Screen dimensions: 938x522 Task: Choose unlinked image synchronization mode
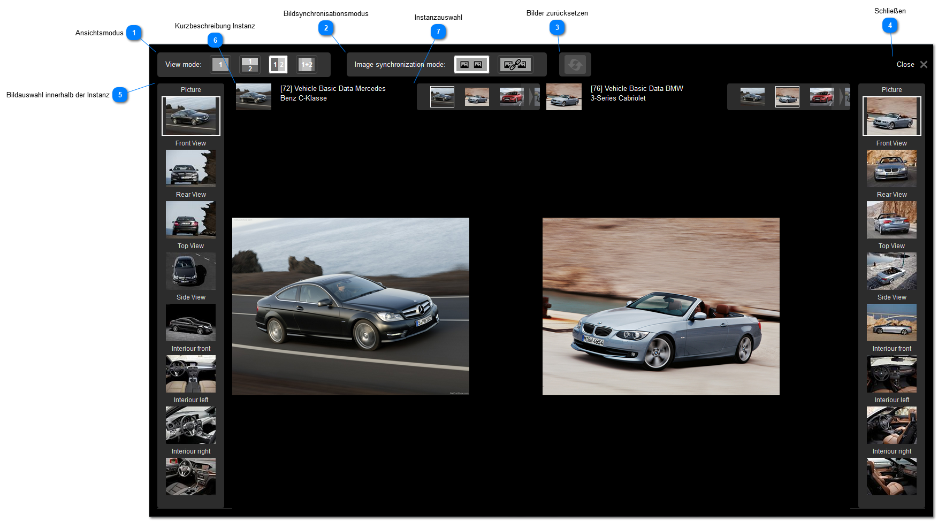[471, 65]
